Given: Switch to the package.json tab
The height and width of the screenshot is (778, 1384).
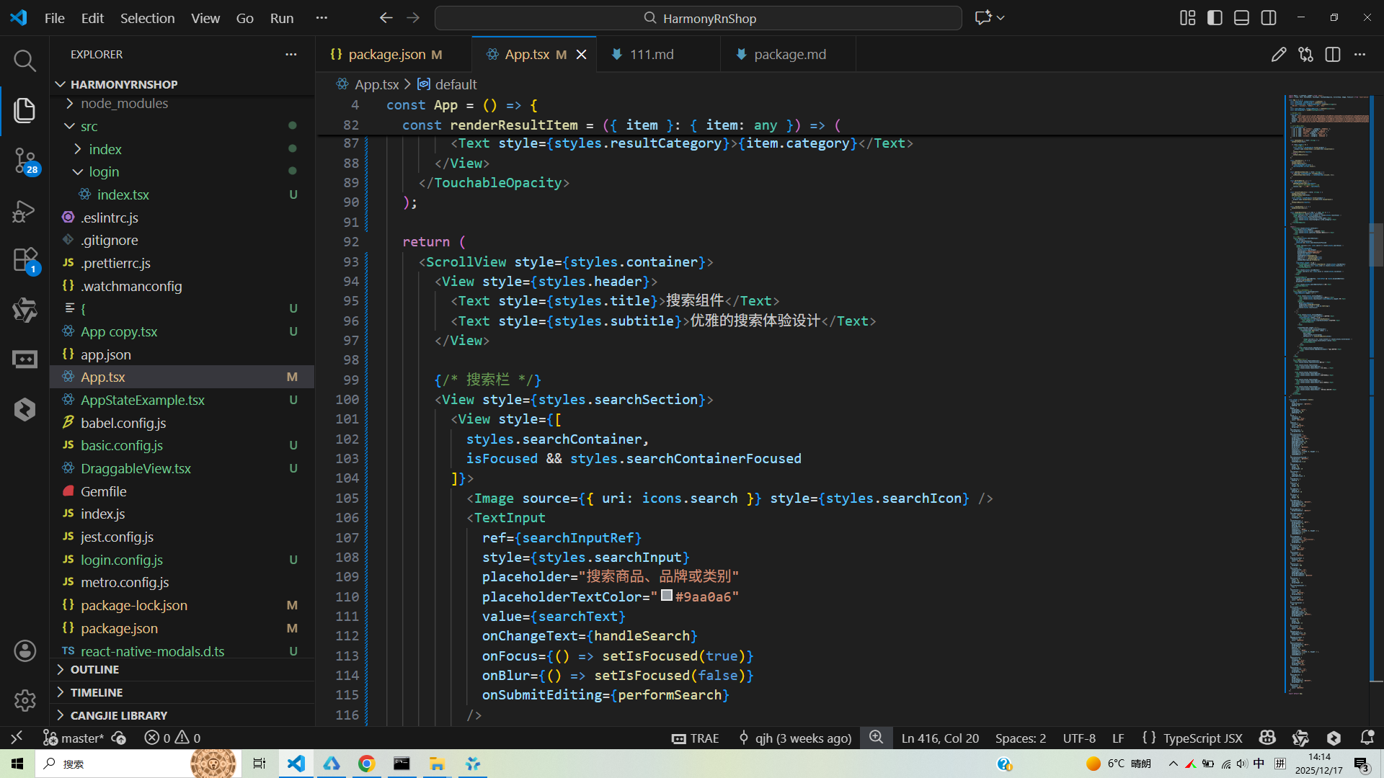Looking at the screenshot, I should [386, 55].
